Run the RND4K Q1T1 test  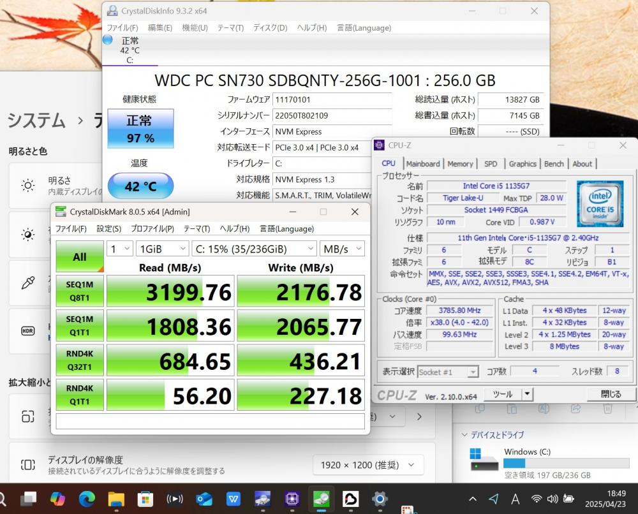tap(80, 395)
